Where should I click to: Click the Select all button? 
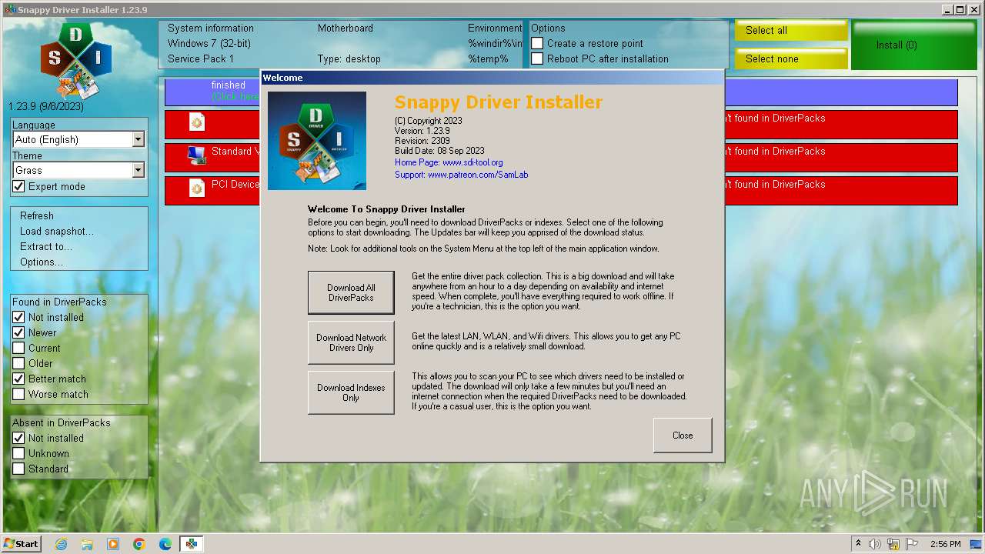(790, 30)
